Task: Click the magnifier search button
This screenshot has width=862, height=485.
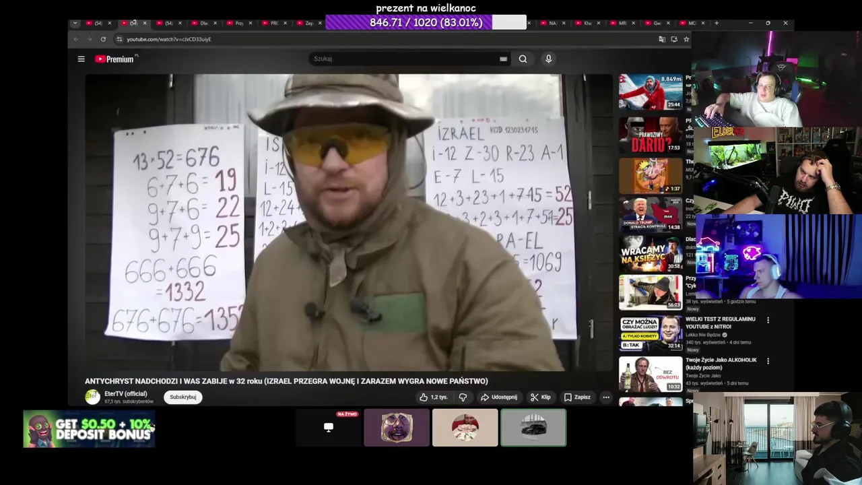Action: (523, 59)
